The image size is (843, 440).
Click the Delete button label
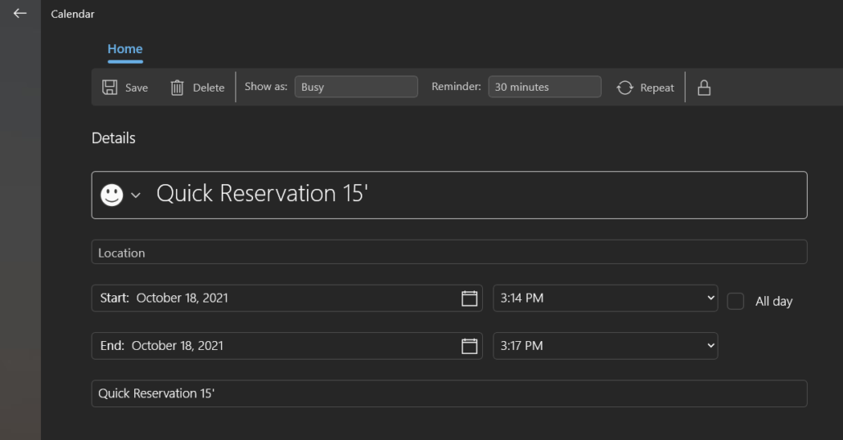click(x=209, y=88)
